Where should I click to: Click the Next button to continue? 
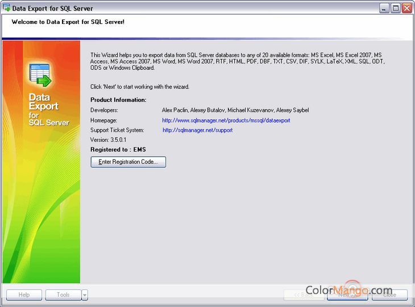[x=347, y=295]
